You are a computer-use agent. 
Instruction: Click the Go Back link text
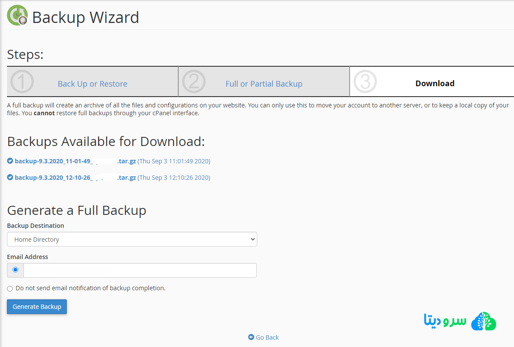click(x=267, y=337)
